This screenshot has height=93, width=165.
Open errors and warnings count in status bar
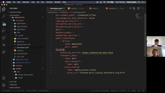coord(21,91)
